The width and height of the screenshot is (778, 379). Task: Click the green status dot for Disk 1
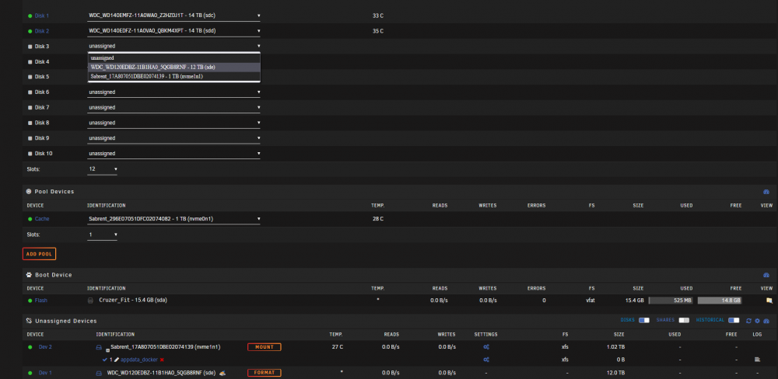[x=30, y=16]
